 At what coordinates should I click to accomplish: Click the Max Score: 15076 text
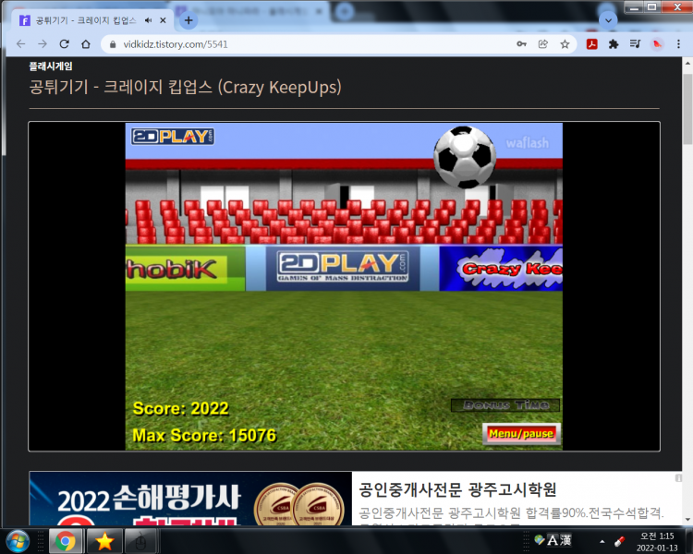(204, 436)
